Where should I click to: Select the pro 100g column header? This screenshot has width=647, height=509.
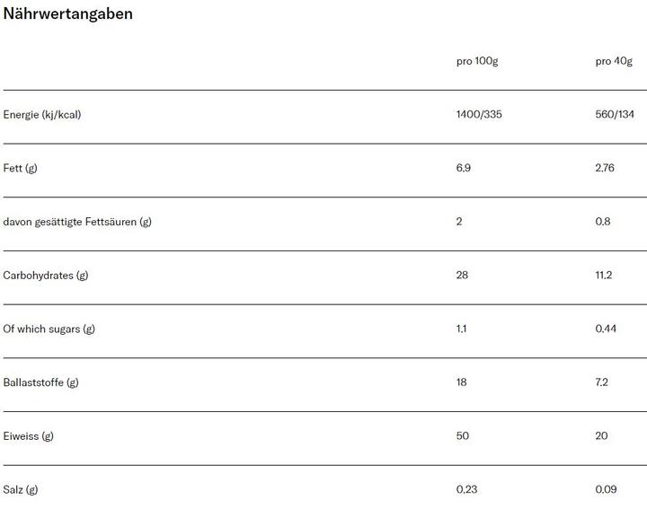(477, 61)
